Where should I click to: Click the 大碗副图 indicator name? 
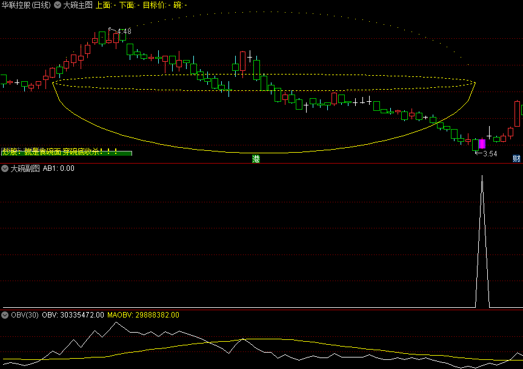point(25,168)
